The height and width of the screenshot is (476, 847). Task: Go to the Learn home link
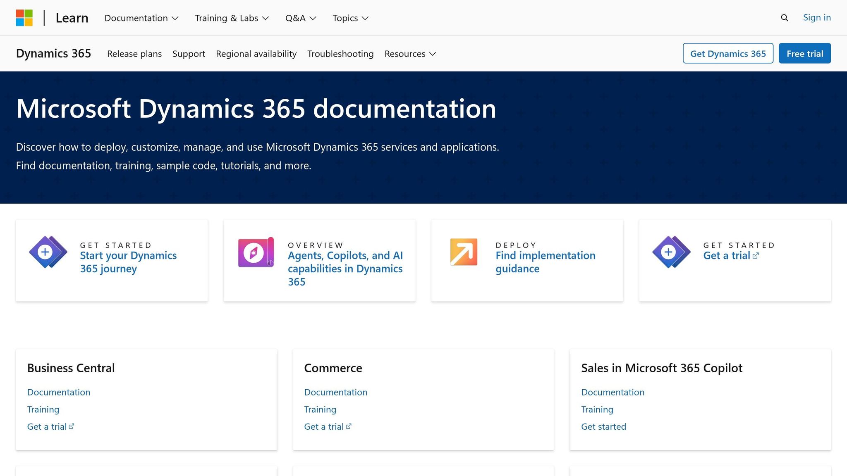[72, 18]
